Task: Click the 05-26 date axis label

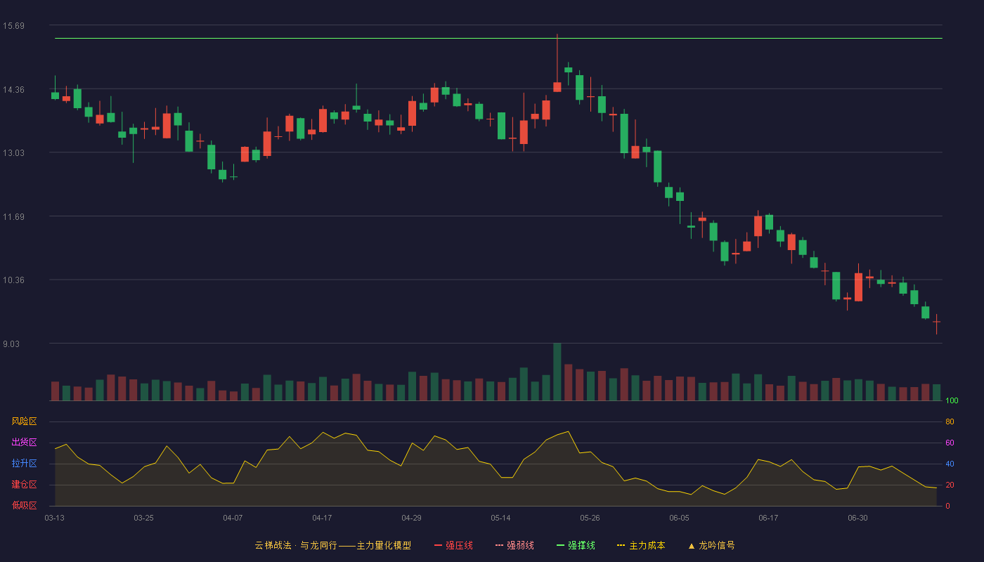Action: point(590,518)
